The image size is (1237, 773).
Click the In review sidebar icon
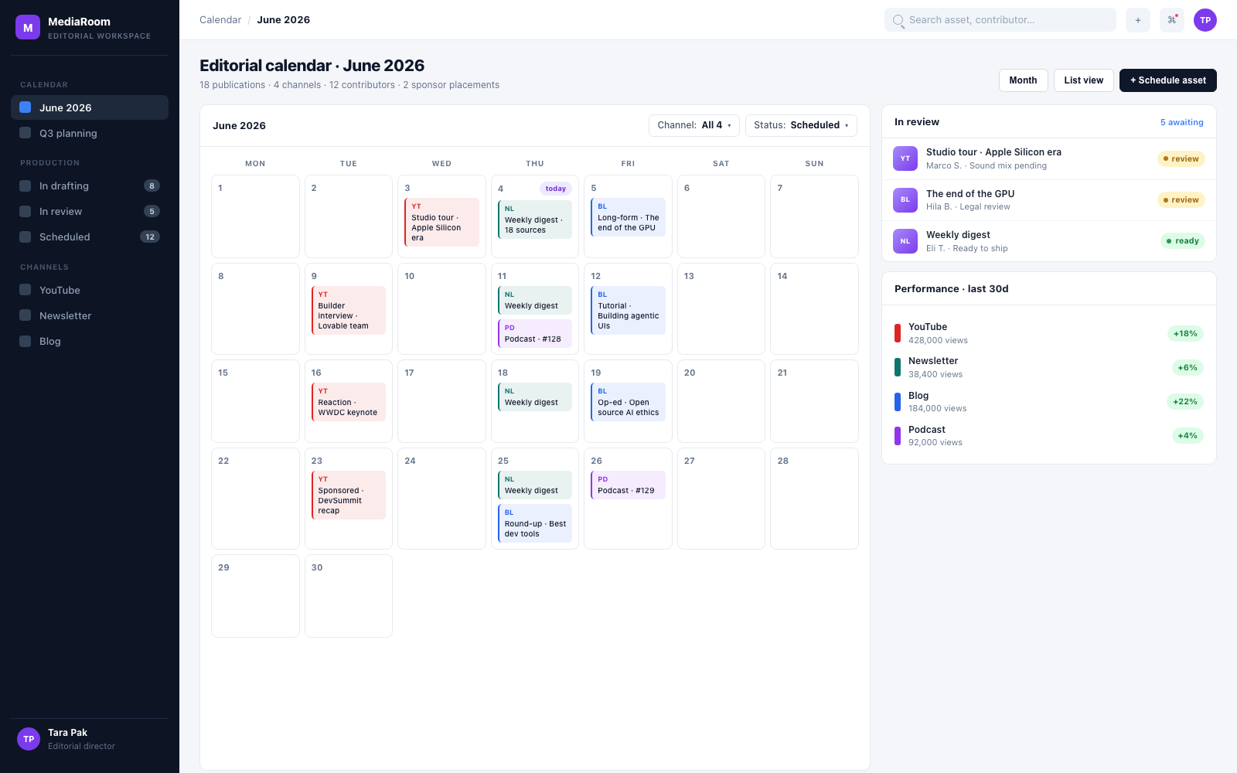(x=26, y=211)
